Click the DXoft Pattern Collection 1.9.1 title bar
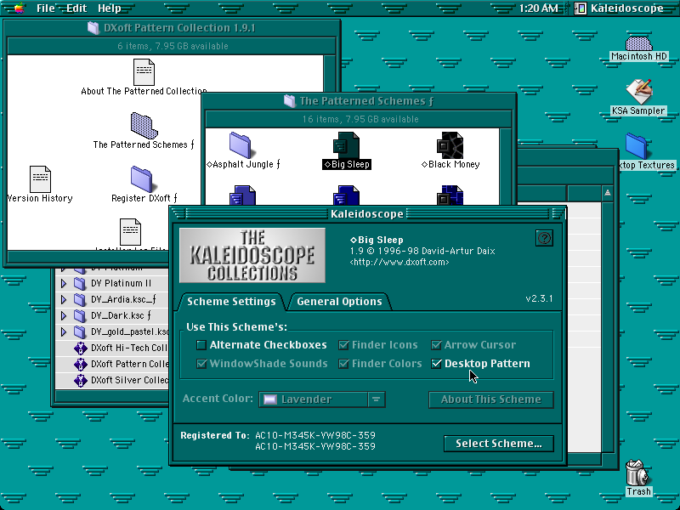Viewport: 680px width, 510px height. 172,28
